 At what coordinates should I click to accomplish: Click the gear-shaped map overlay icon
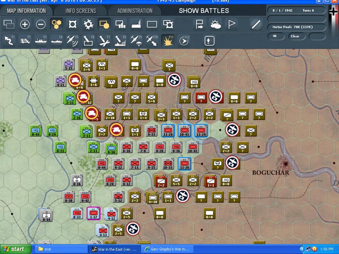coord(88,24)
